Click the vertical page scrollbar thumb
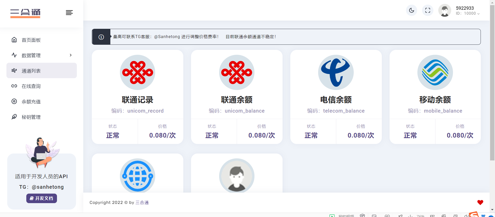This screenshot has height=217, width=495. pos(492,82)
